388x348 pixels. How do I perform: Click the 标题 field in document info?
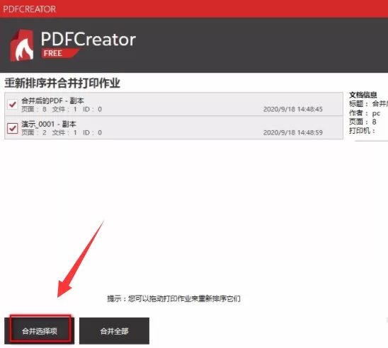tap(368, 104)
